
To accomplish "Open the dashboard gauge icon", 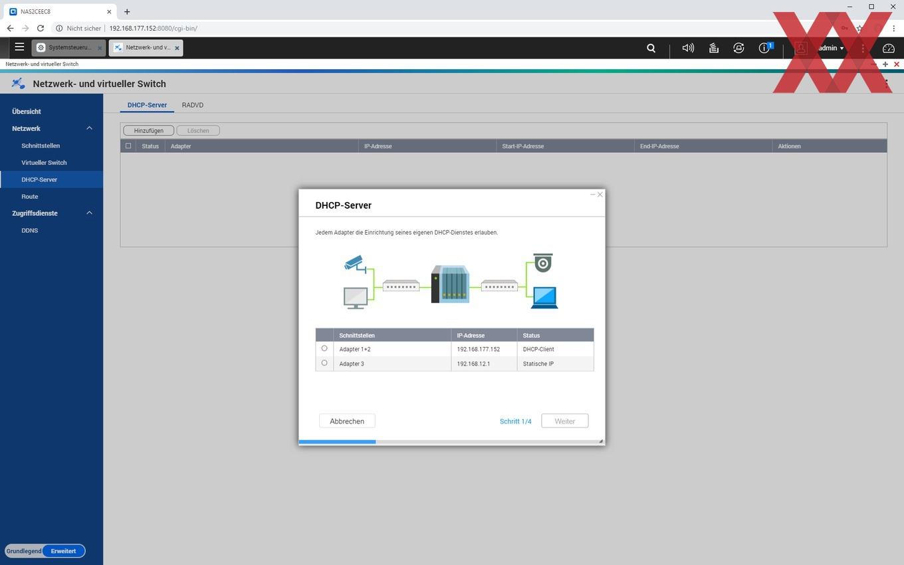I will pyautogui.click(x=889, y=48).
